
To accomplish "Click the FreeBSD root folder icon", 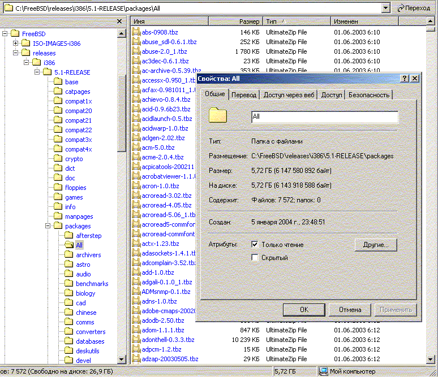I will 15,34.
